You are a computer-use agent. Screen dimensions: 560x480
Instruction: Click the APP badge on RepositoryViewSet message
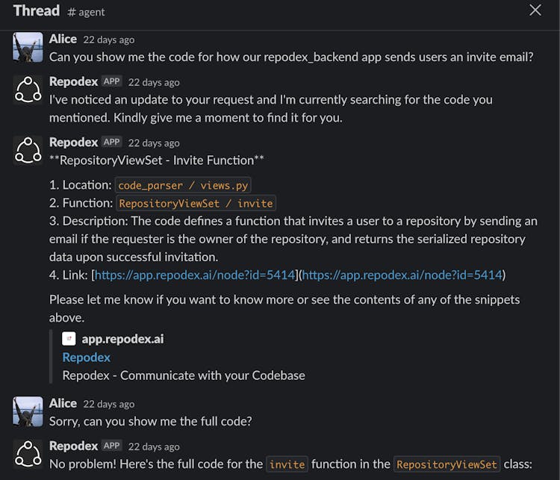111,142
